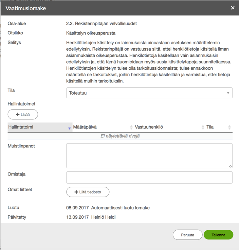The image size is (239, 250).
Task: Click the resize handle of the Muistiinpanot box
Action: [x=230, y=166]
